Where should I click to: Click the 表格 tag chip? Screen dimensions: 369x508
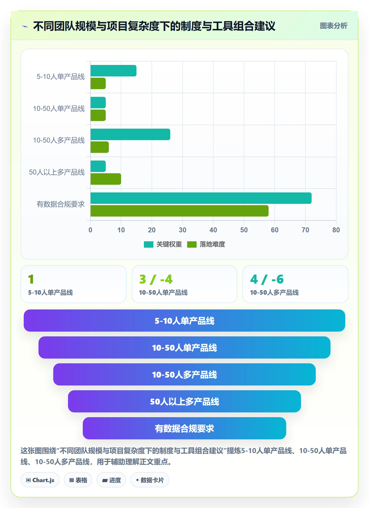click(78, 480)
